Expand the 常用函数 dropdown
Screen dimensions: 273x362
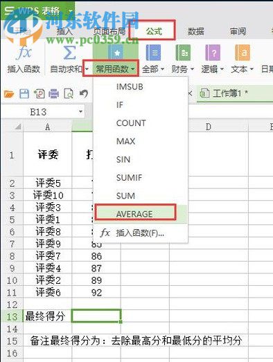click(133, 69)
